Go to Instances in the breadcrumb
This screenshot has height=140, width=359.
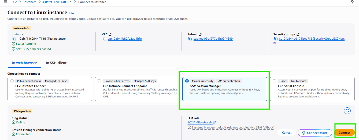(30, 2)
